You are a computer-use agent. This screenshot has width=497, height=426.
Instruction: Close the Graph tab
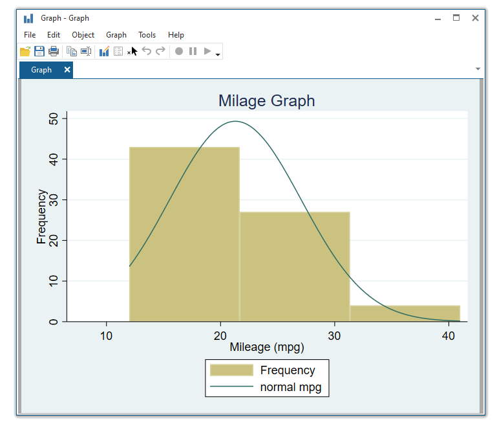pos(67,70)
